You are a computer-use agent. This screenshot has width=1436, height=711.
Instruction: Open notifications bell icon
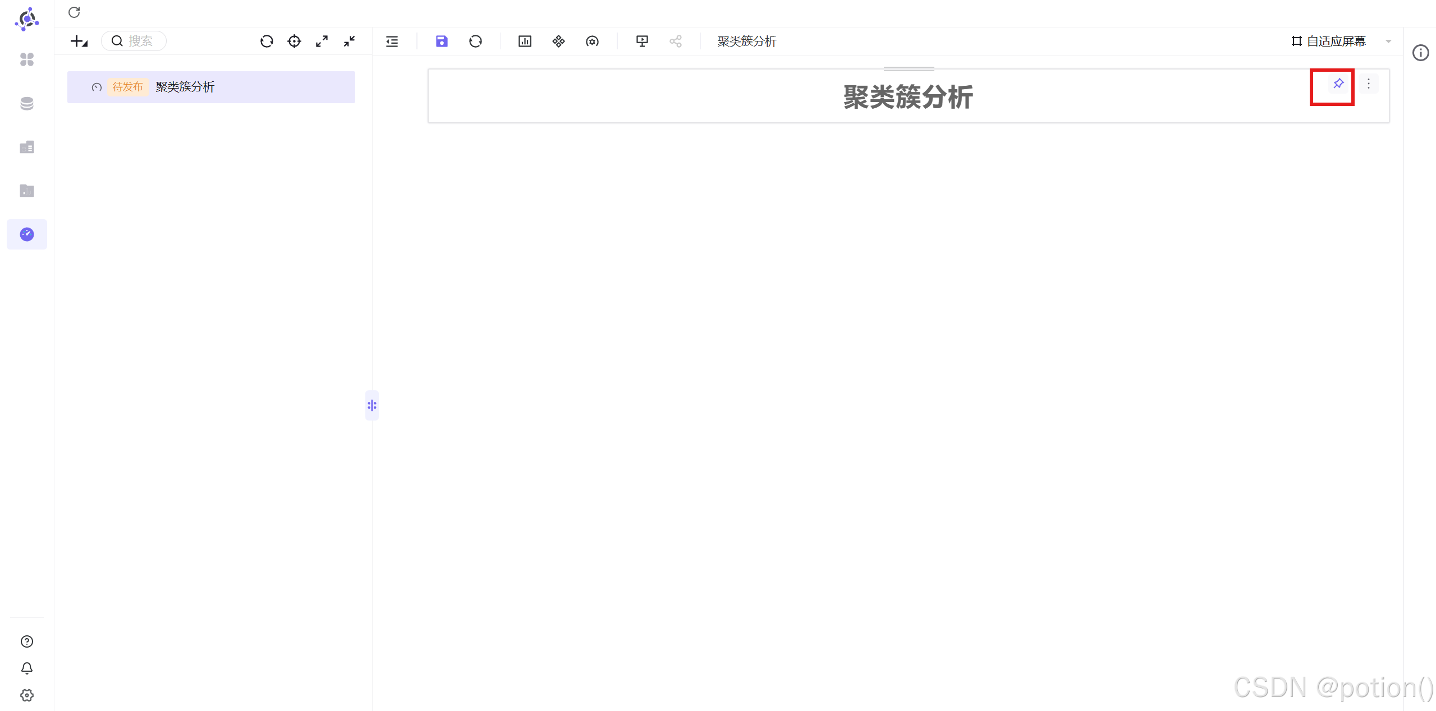[x=27, y=668]
